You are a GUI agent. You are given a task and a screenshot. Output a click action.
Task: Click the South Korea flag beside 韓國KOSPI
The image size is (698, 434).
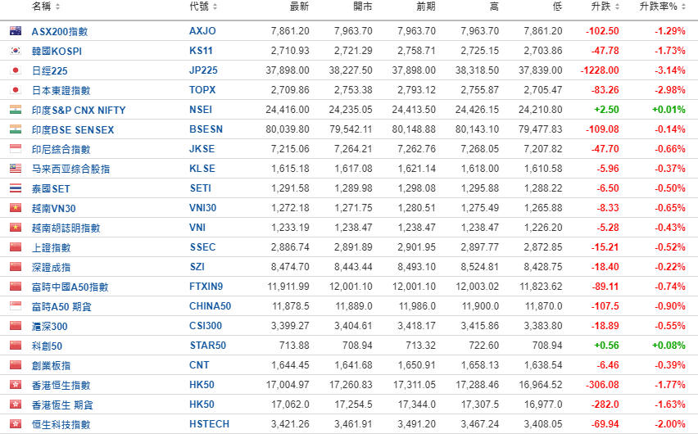[15, 51]
